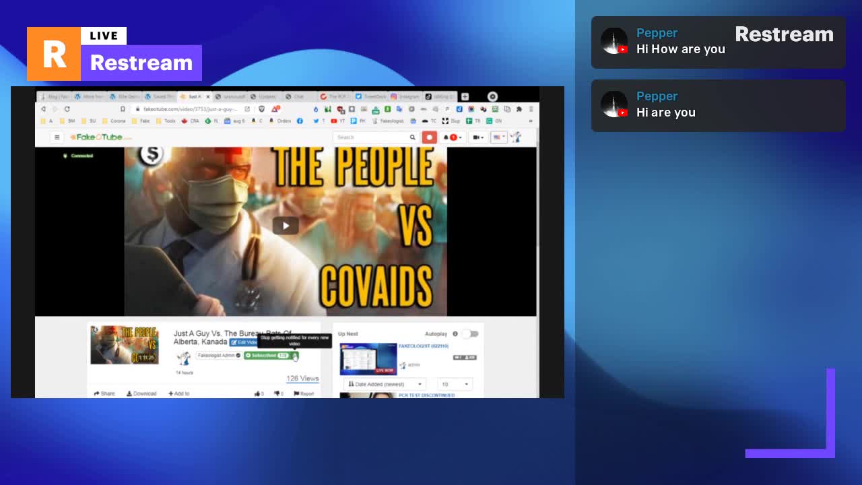
Task: Switch to the Elite Gen browser tab
Action: click(125, 96)
